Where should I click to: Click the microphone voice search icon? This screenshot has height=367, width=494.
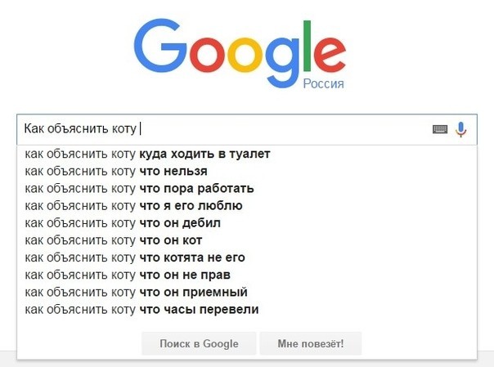click(x=461, y=129)
